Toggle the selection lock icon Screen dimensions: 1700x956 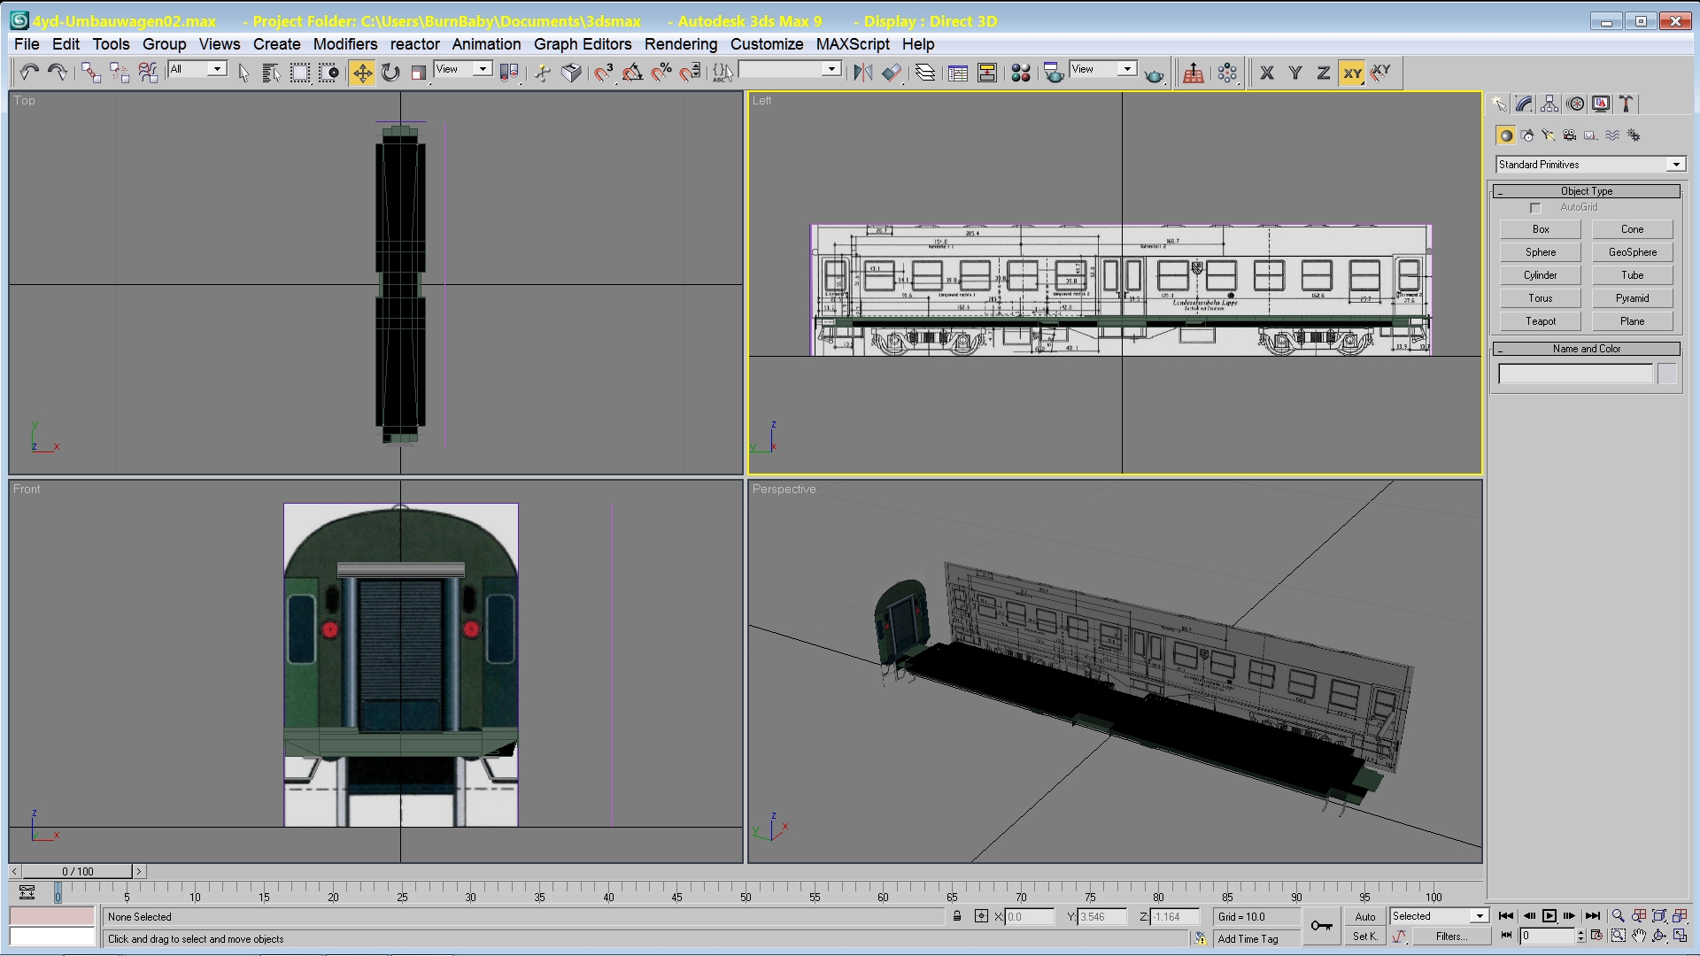(x=957, y=916)
